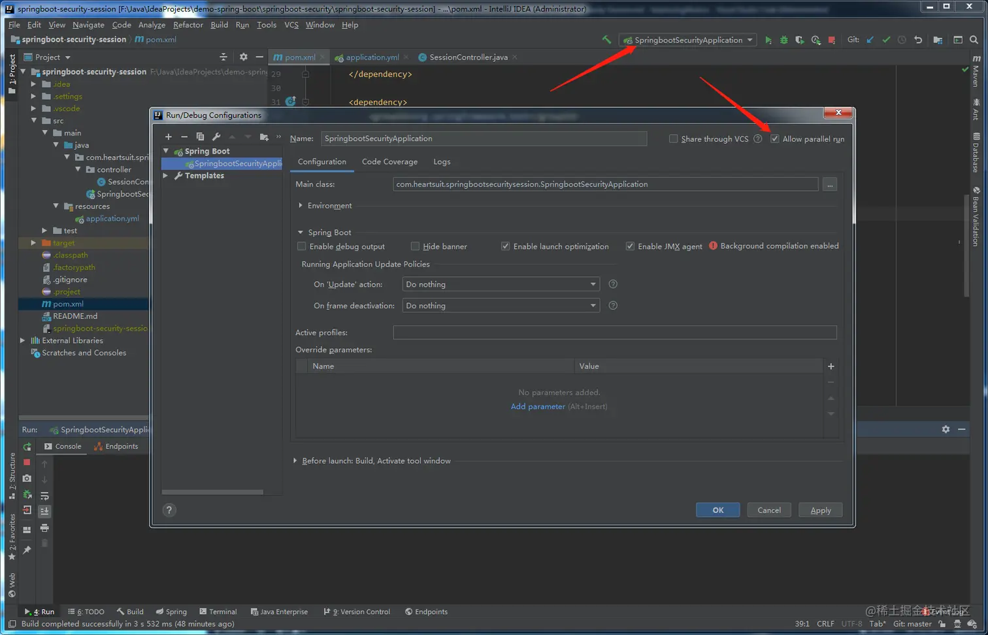Browse for Main class with the ellipsis button
988x635 pixels.
click(x=830, y=185)
